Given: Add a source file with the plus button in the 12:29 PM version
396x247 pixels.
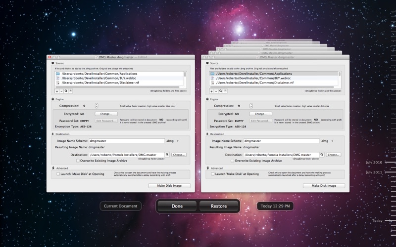Looking at the screenshot, I should [211, 91].
